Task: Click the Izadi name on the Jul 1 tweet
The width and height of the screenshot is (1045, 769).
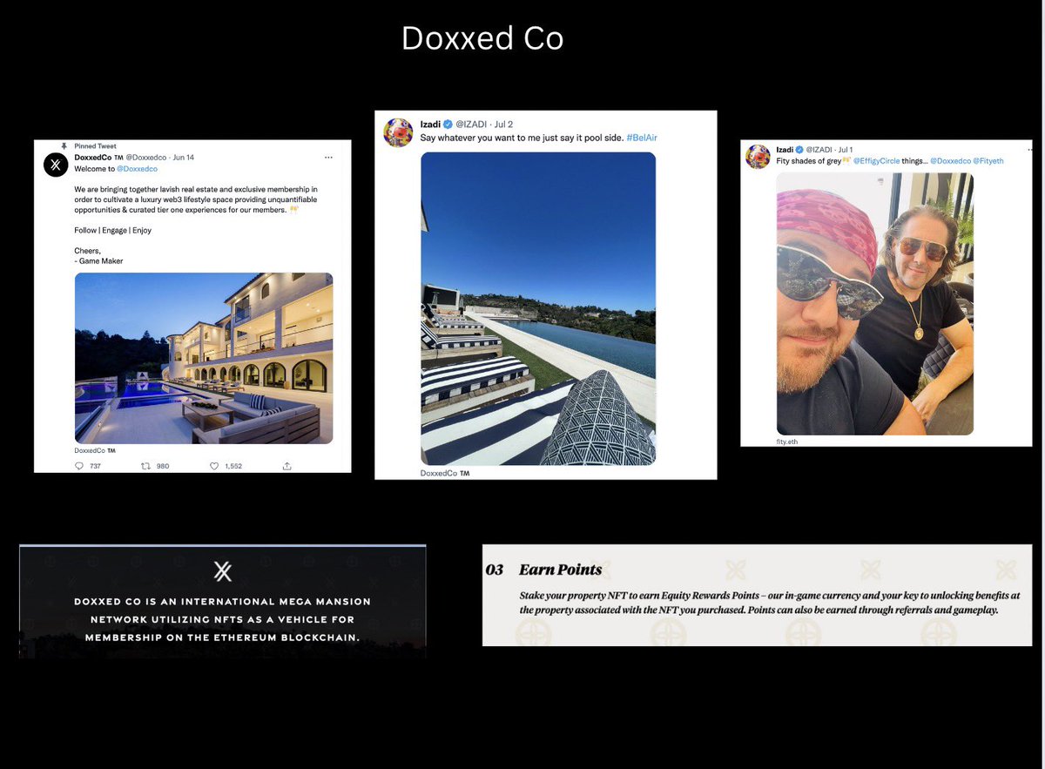Action: pos(785,150)
